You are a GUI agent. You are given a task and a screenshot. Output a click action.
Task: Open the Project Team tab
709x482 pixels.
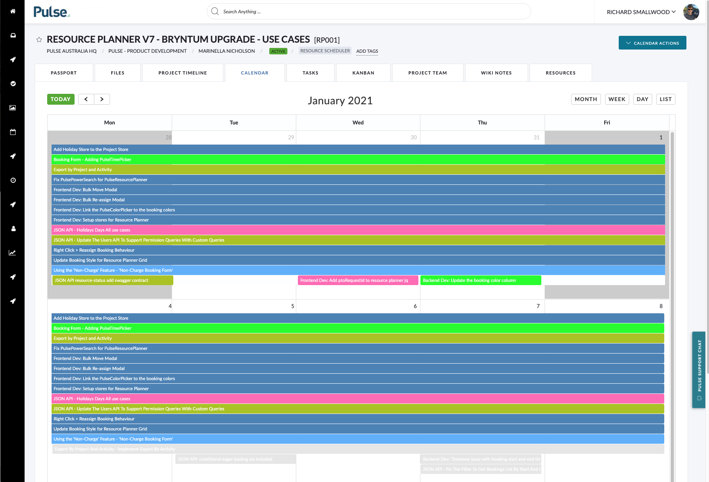click(428, 73)
